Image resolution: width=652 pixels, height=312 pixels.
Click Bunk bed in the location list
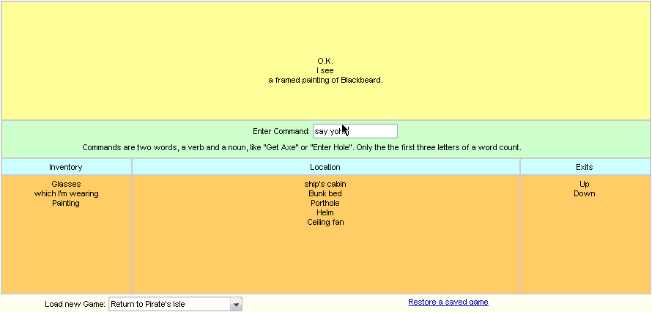point(325,193)
